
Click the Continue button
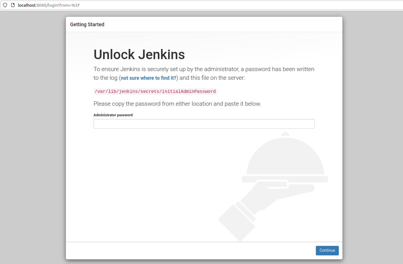[327, 251]
